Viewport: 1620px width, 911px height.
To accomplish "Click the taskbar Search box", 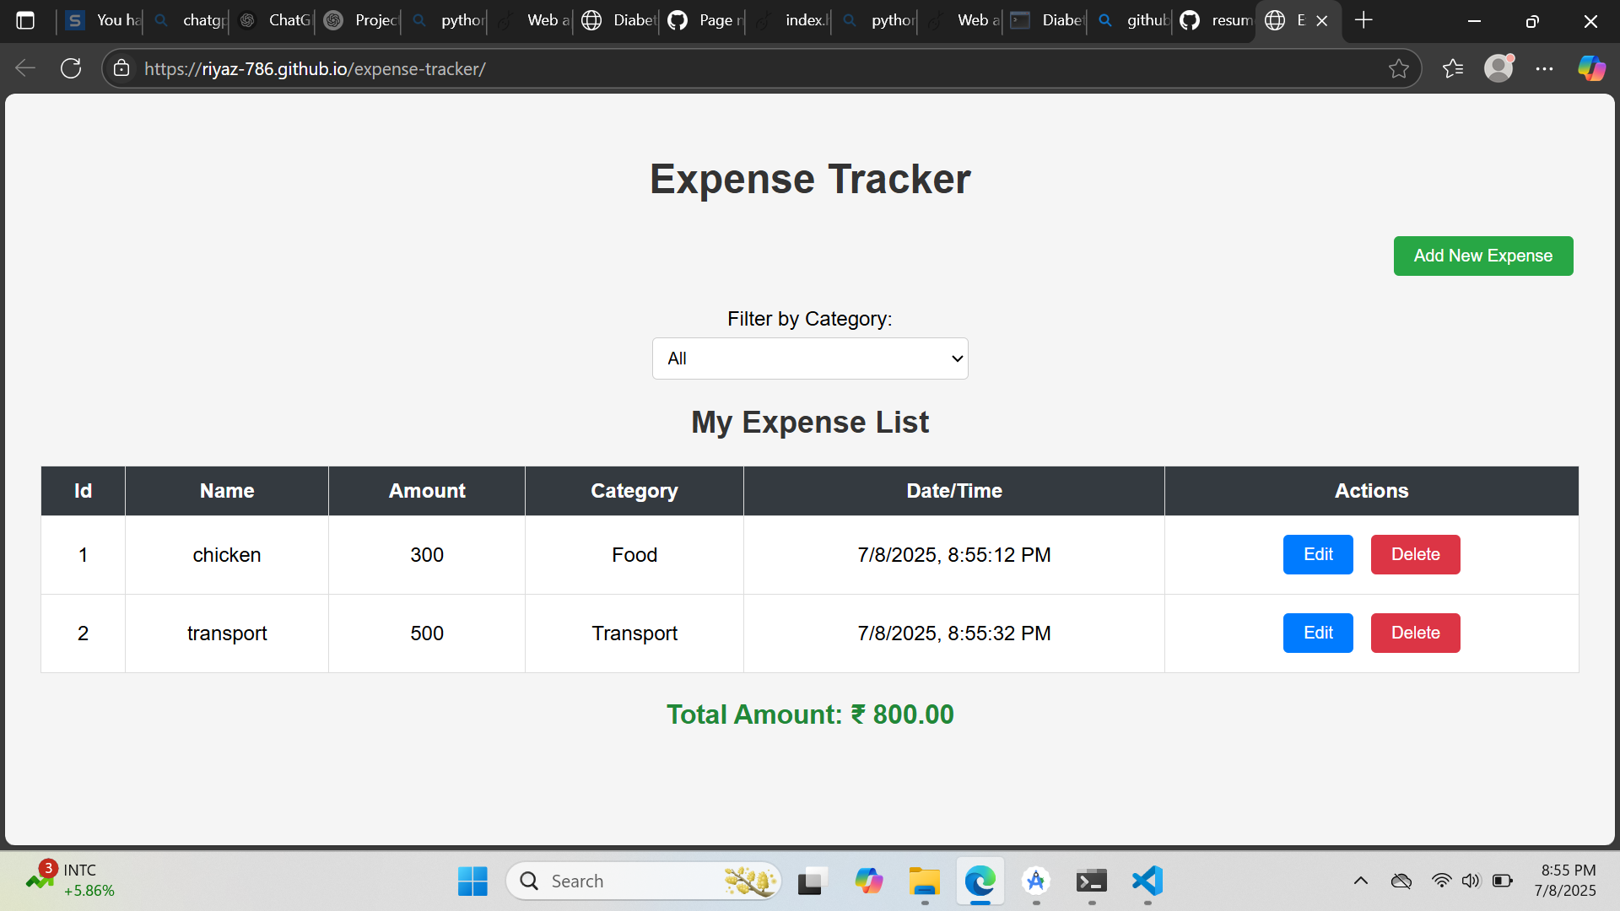I will click(624, 881).
